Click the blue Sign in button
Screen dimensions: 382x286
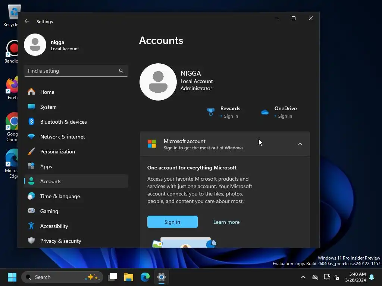172,222
